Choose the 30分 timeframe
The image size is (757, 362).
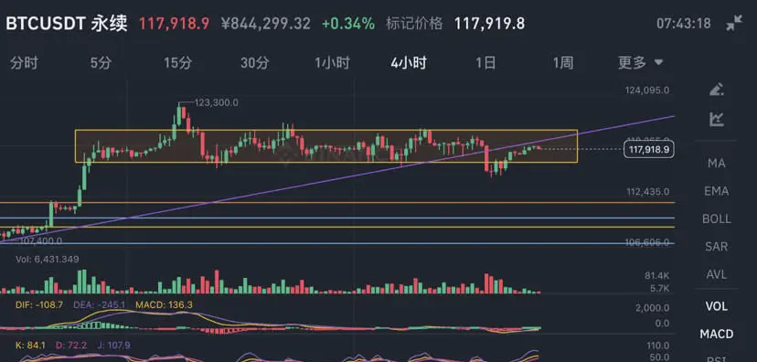255,63
